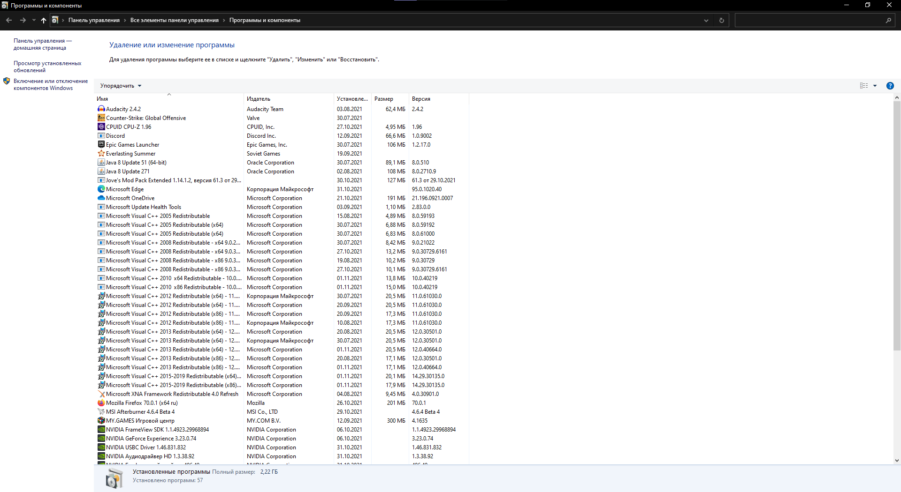Click the Everlasting Summer star icon

[101, 154]
